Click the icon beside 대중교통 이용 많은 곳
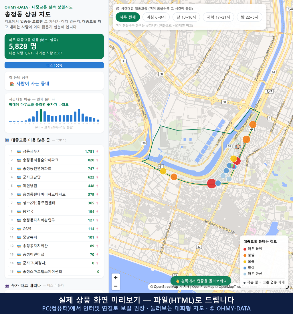Image resolution: width=293 pixels, height=314 pixels. point(7,140)
